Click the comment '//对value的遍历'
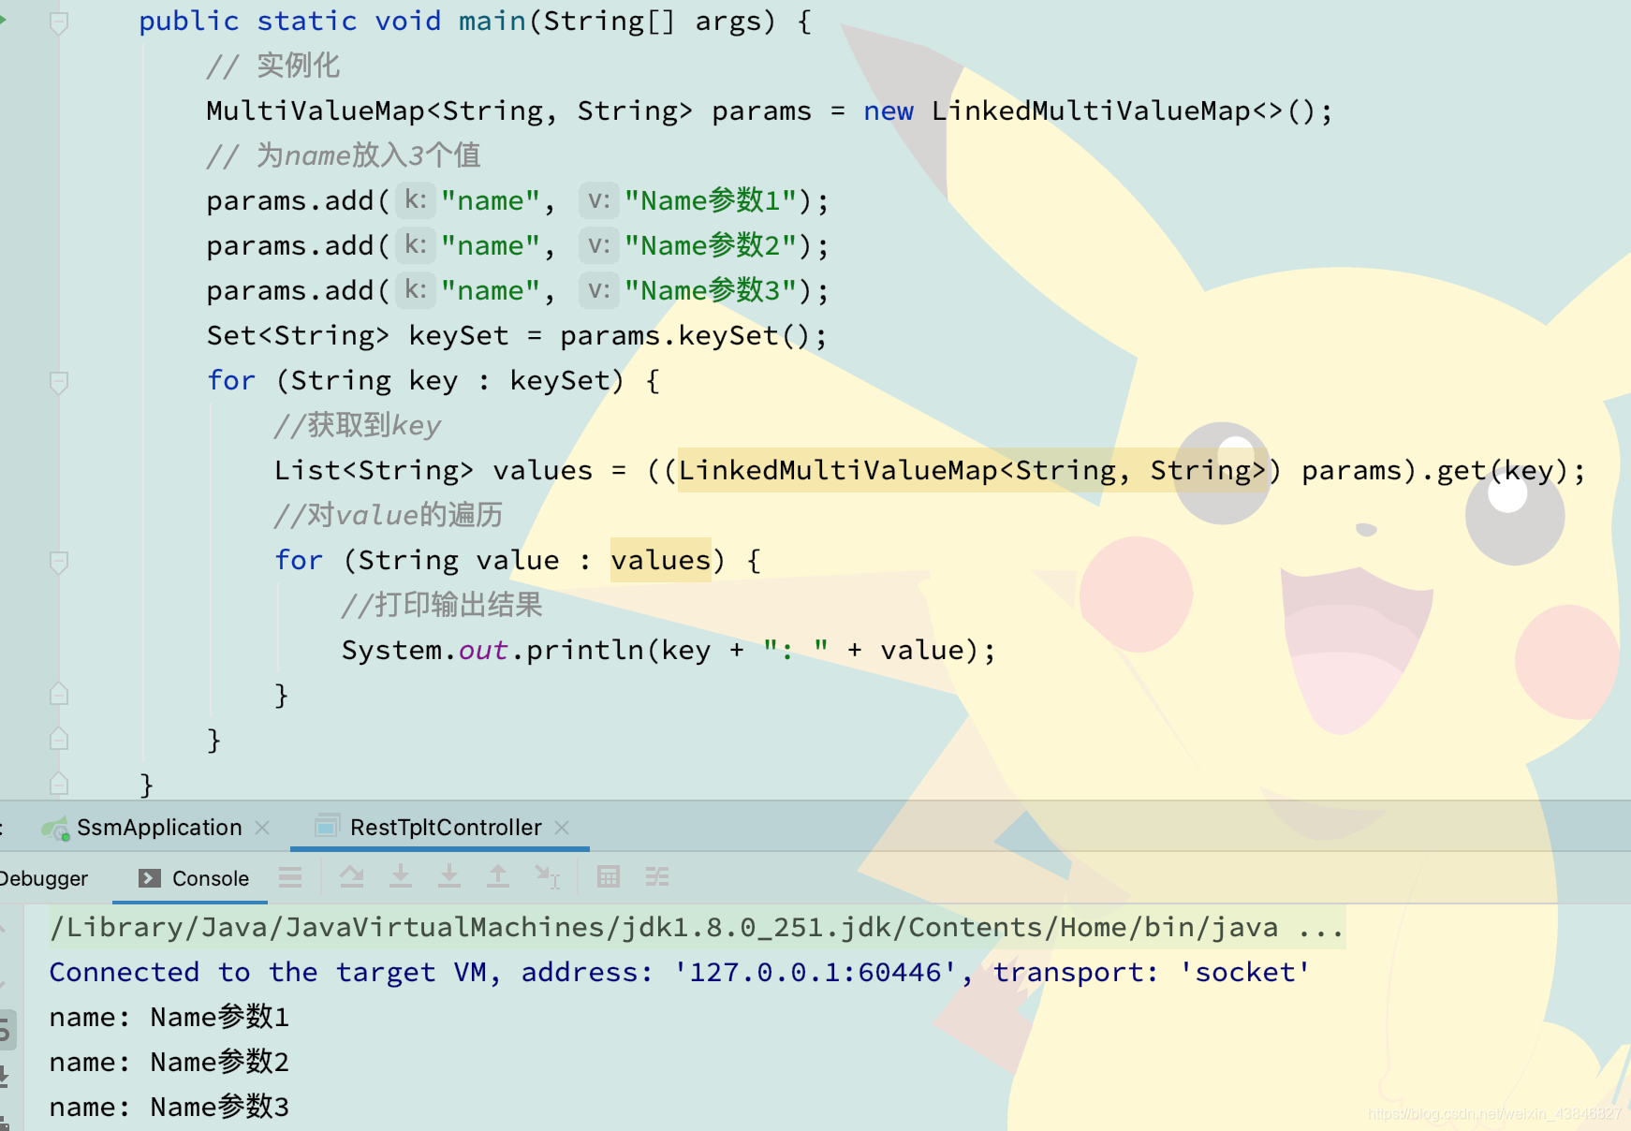 (x=388, y=515)
